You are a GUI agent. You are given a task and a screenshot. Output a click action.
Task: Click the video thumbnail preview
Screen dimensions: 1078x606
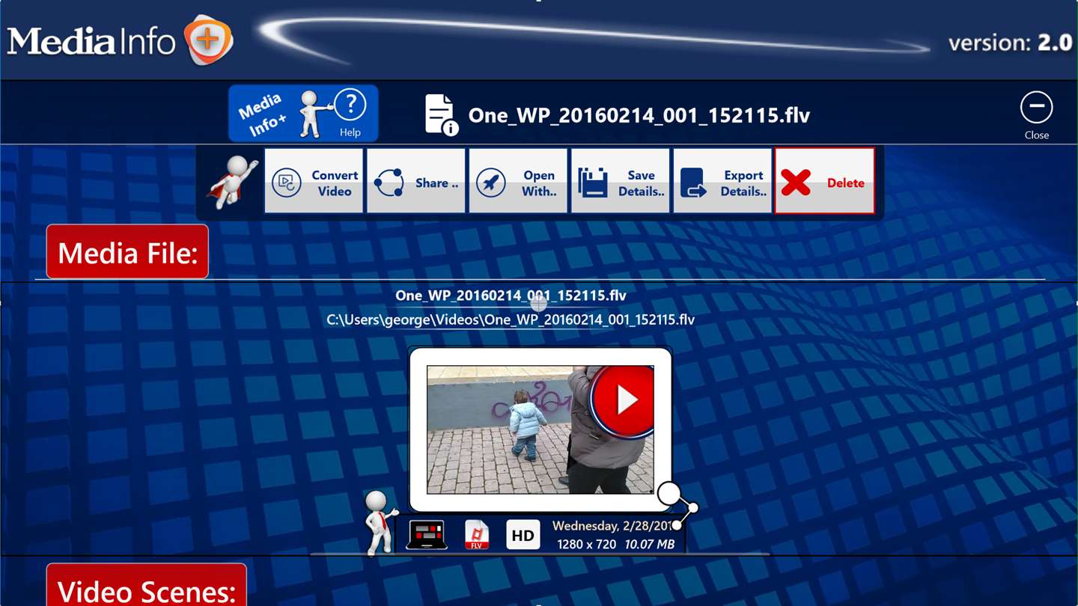tap(540, 429)
